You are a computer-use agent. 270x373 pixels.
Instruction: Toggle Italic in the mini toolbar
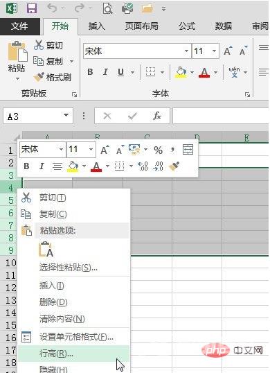click(x=42, y=166)
